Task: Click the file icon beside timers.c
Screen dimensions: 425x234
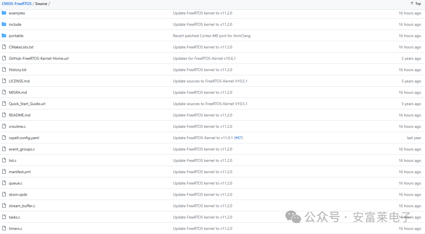Action: coord(4,228)
